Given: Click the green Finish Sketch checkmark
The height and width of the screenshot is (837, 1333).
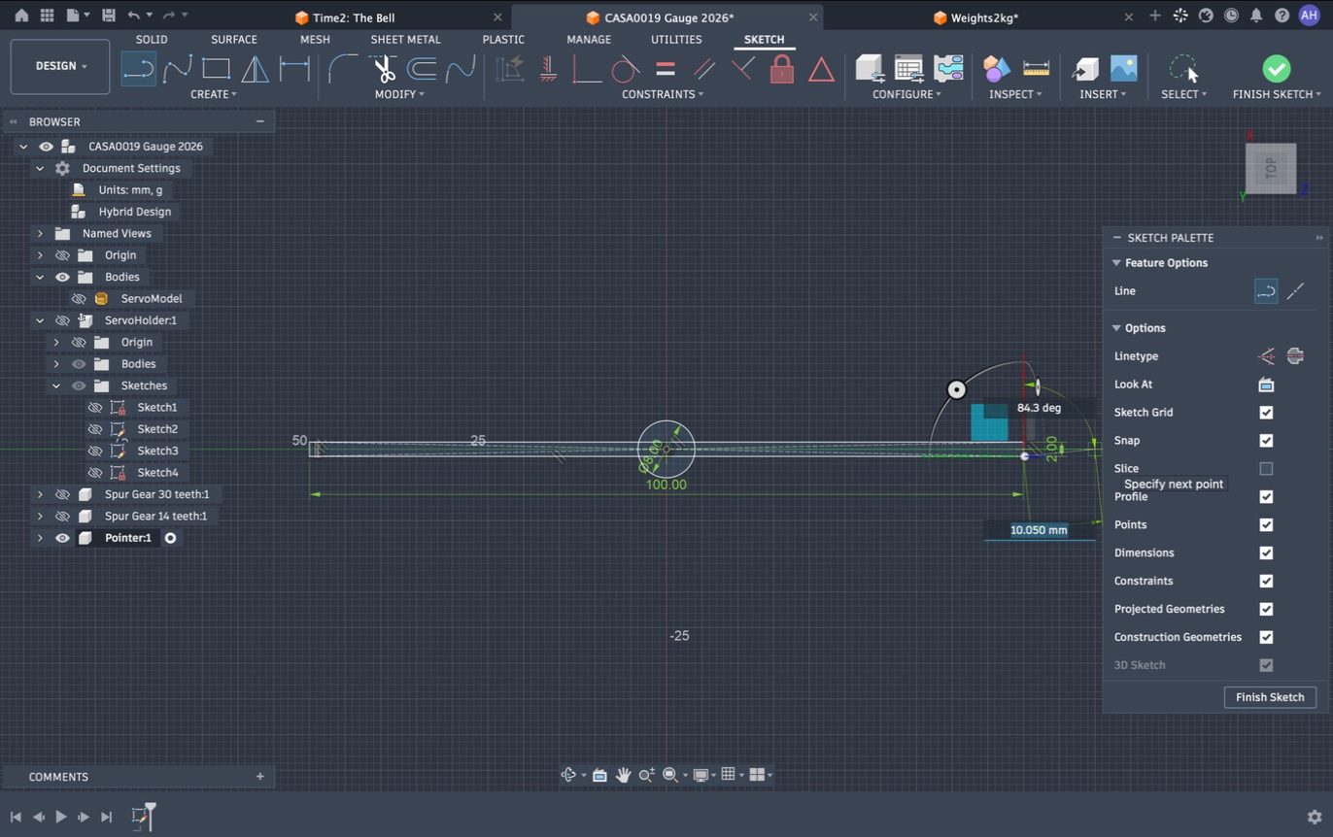Looking at the screenshot, I should pyautogui.click(x=1277, y=69).
